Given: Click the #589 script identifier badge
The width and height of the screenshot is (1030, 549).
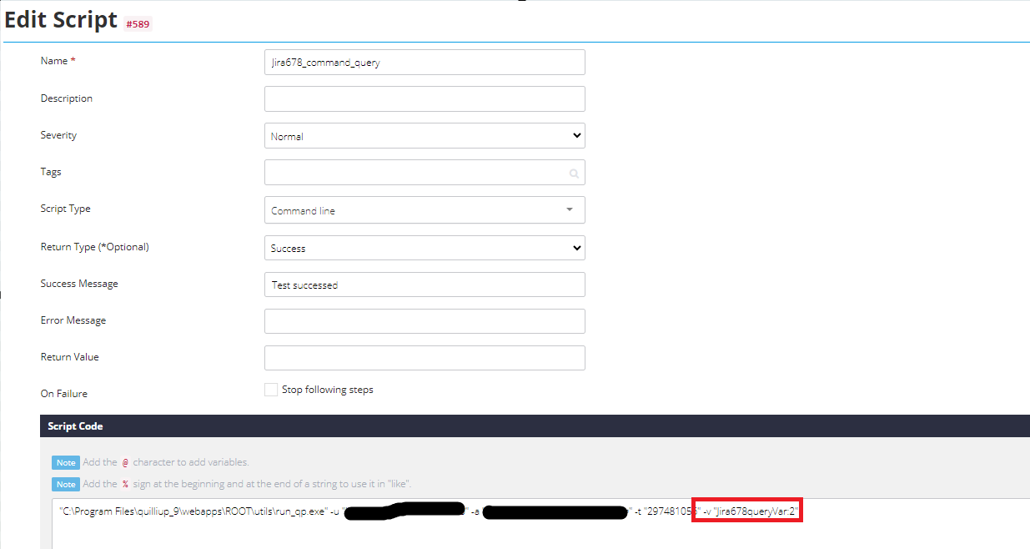Looking at the screenshot, I should pos(138,24).
